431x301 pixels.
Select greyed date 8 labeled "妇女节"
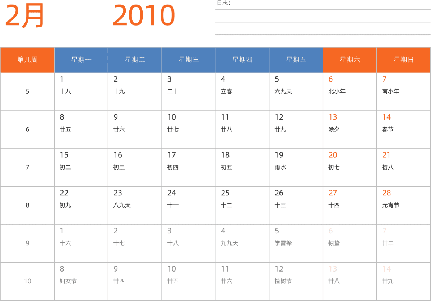pyautogui.click(x=81, y=281)
